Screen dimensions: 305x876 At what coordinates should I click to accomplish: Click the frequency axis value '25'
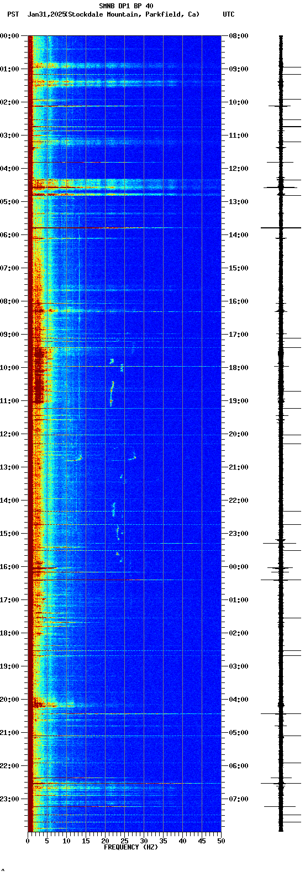tap(124, 841)
